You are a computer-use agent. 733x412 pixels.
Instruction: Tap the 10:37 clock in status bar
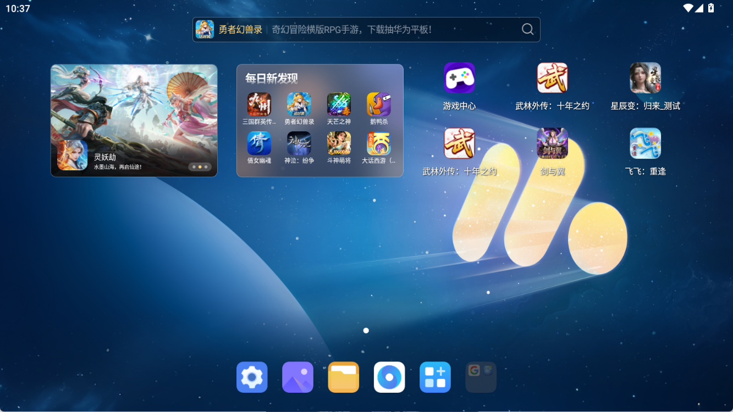coord(18,8)
